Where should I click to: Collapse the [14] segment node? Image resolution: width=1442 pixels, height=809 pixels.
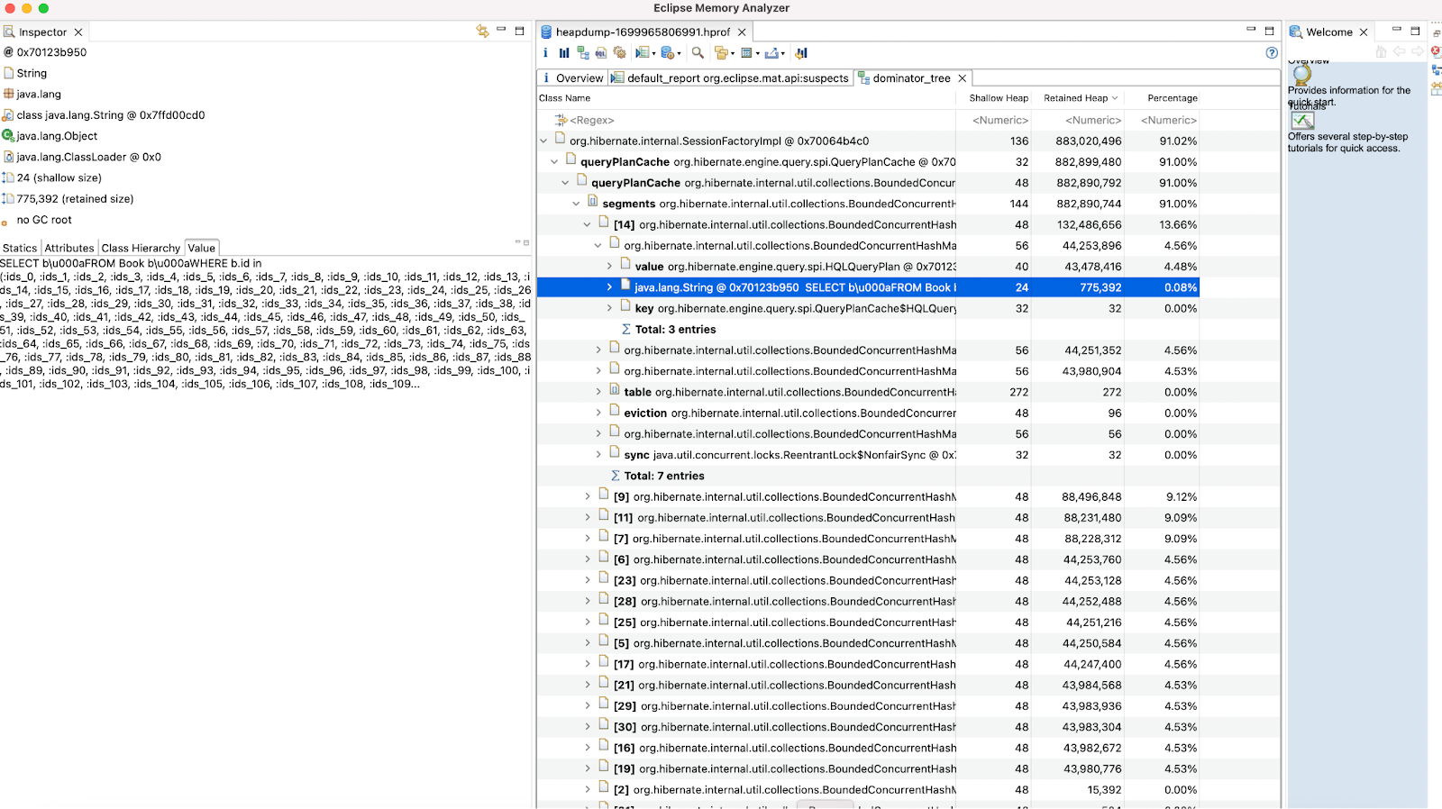[587, 224]
